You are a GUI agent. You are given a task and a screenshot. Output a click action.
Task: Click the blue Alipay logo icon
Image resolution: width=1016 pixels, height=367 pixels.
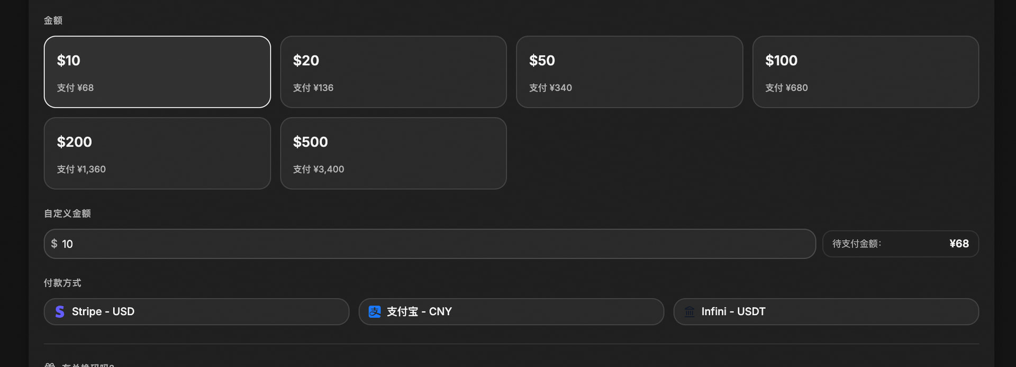pyautogui.click(x=375, y=312)
